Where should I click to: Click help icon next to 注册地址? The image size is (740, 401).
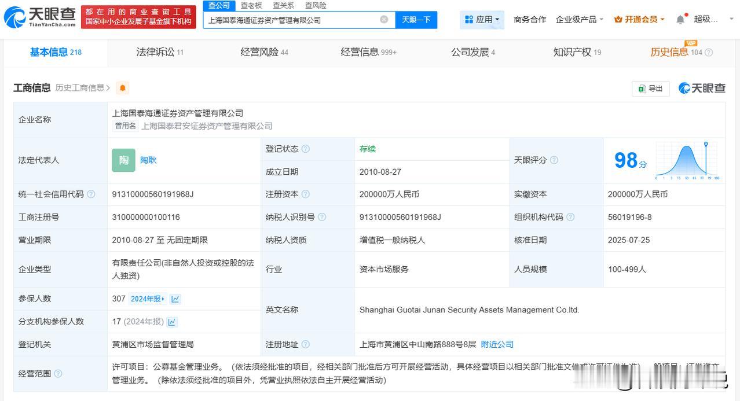(306, 344)
